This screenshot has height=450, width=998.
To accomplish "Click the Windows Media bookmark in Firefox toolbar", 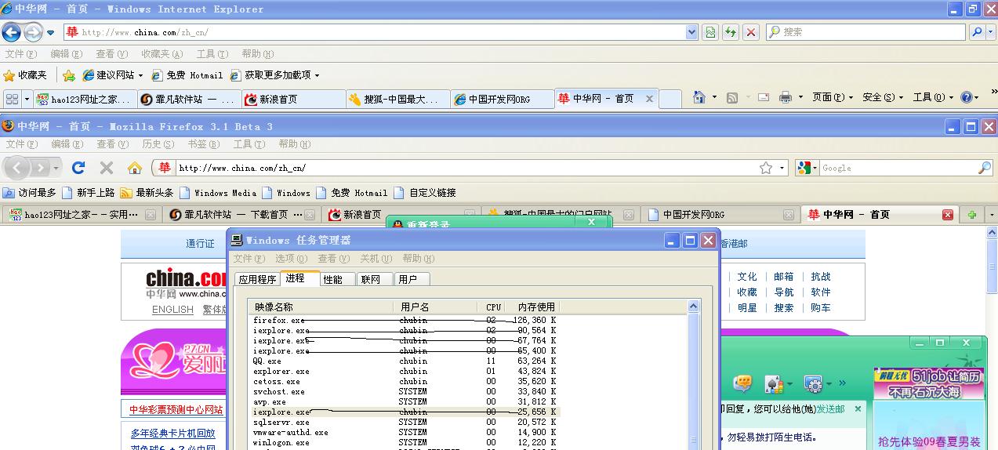I will coord(218,193).
